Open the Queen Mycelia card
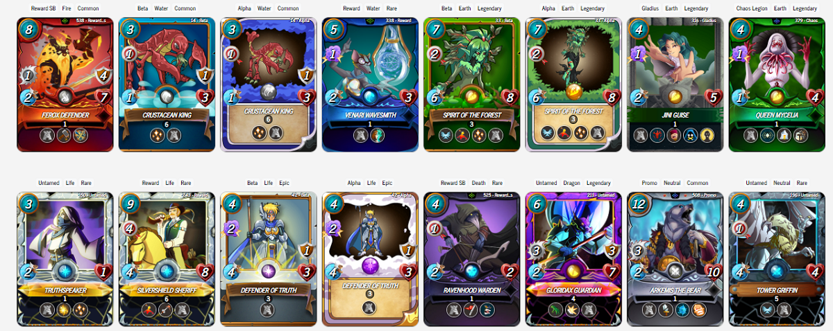 coord(777,84)
